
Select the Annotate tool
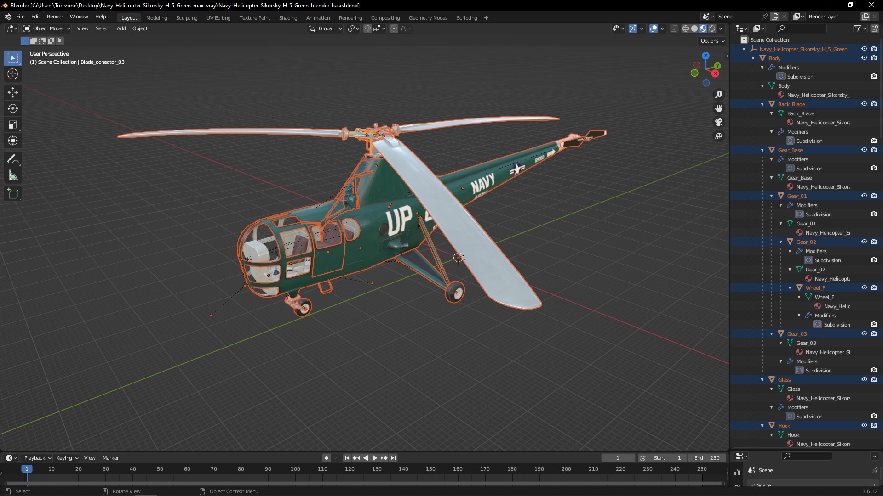tap(13, 159)
